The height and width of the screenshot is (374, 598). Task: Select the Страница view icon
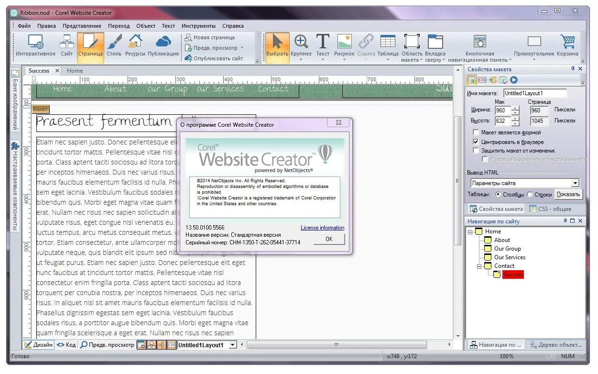tap(90, 46)
